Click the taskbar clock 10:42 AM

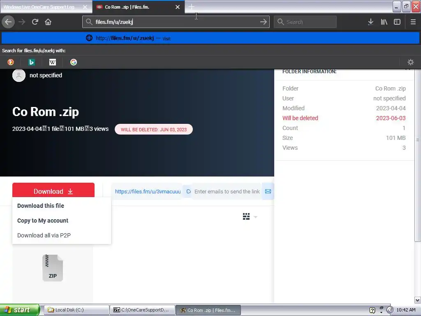[x=406, y=310]
